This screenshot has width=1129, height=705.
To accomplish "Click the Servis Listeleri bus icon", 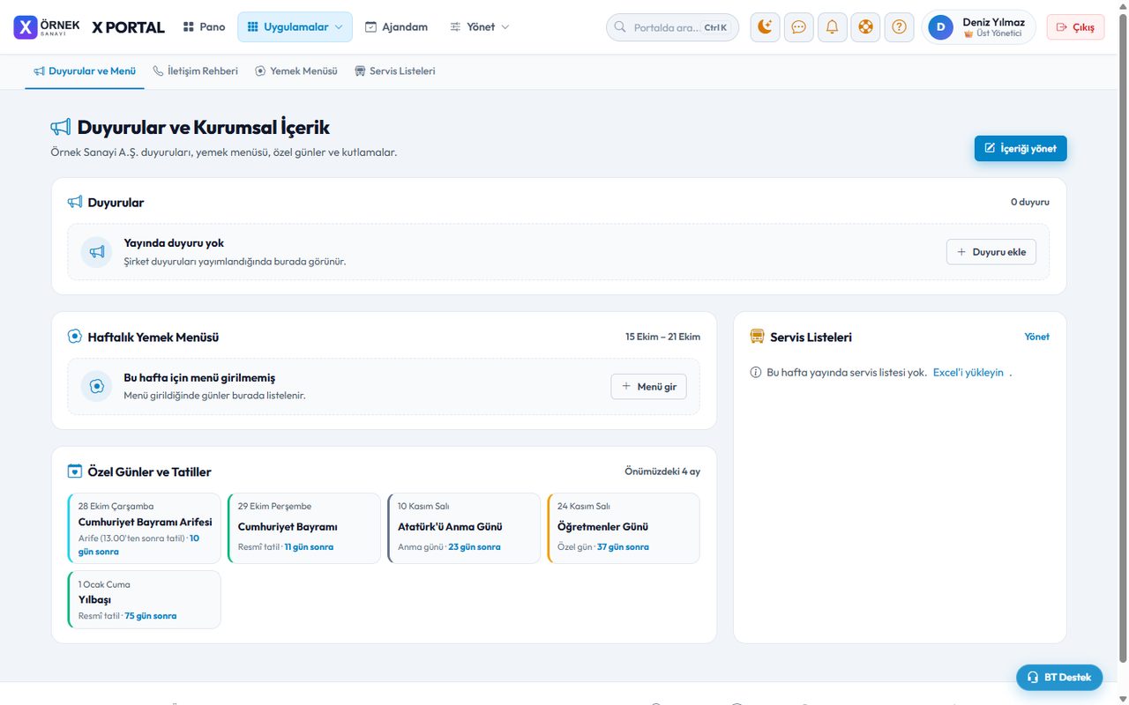I will (x=757, y=337).
